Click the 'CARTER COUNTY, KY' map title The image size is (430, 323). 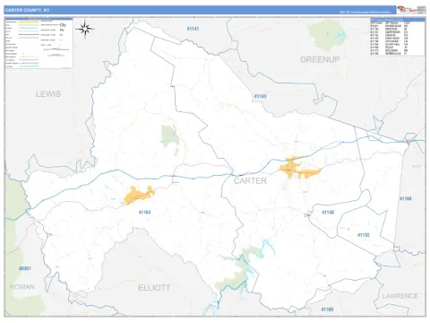(x=27, y=10)
